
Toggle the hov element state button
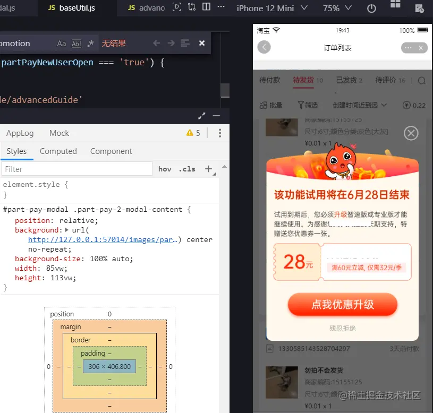(165, 169)
